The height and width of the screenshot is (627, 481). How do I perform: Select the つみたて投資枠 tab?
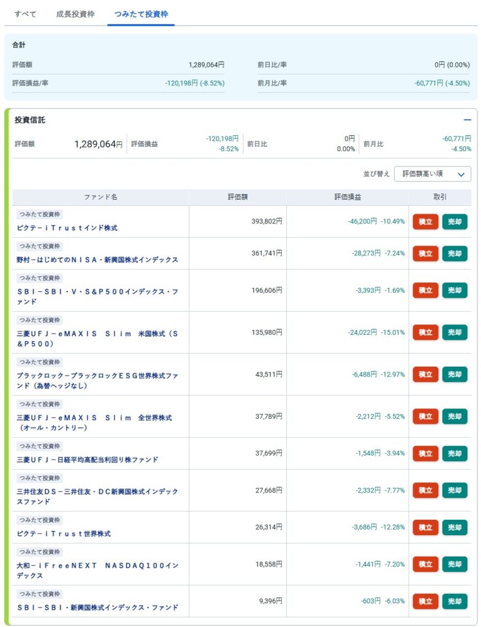[141, 14]
